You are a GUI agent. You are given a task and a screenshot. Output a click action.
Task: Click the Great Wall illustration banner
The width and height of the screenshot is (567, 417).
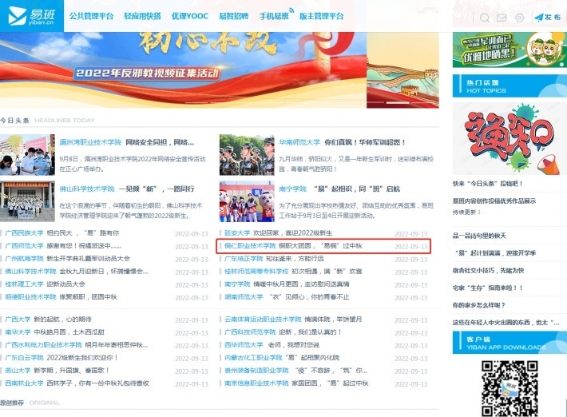point(402,69)
